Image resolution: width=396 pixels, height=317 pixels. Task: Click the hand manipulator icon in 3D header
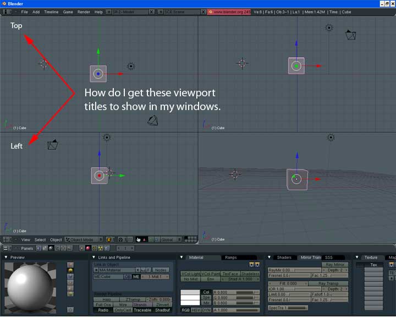coord(139,240)
